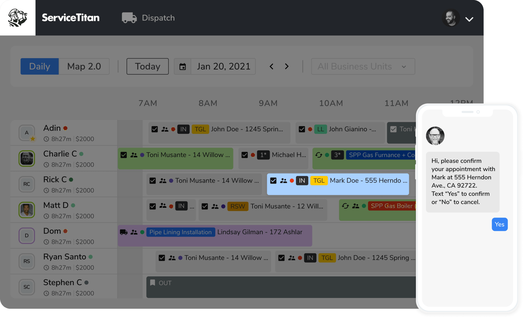Click the profile photo in the top bar
This screenshot has width=524, height=318.
pyautogui.click(x=451, y=18)
